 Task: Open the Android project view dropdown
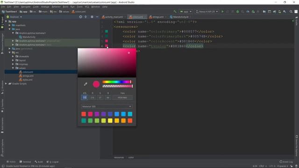point(14,17)
